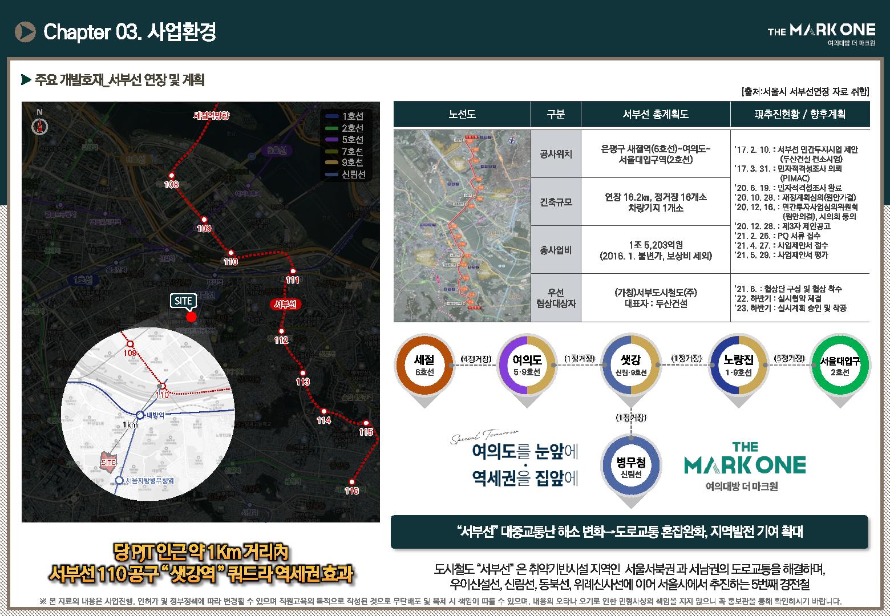Click the 우선 협상대상자 row label
Screen dimensions: 890x616
556,298
